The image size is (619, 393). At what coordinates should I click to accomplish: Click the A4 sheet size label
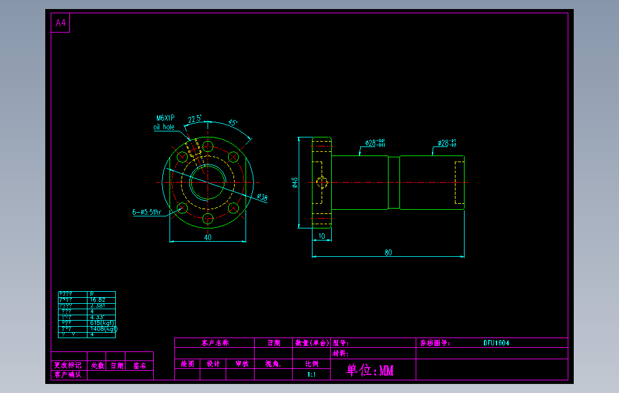(x=60, y=23)
